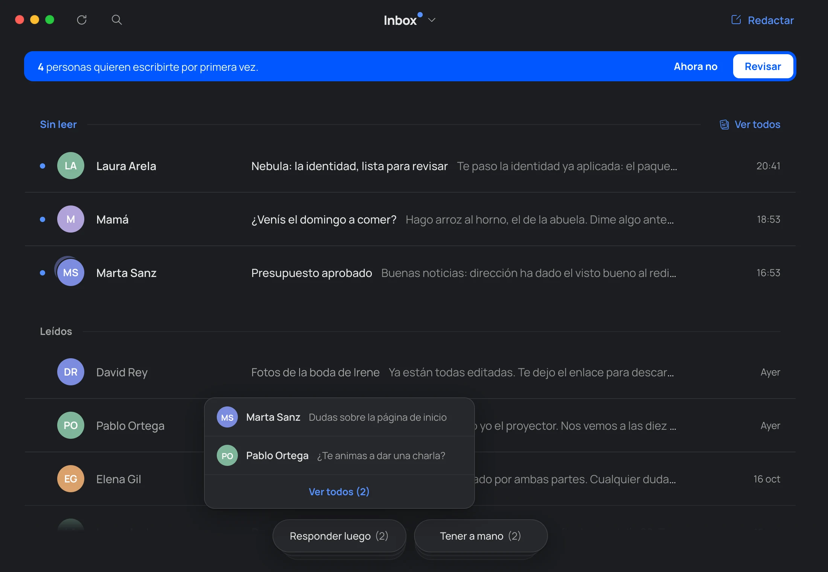Click Laura Arela's LA avatar
Screen dimensions: 828x572
[x=71, y=166]
